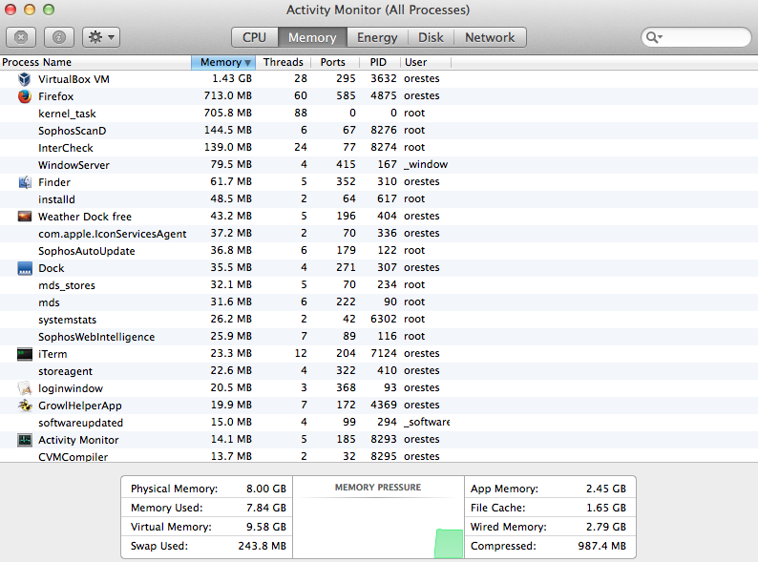The height and width of the screenshot is (562, 758).
Task: Click the green zoom window button
Action: tap(49, 10)
